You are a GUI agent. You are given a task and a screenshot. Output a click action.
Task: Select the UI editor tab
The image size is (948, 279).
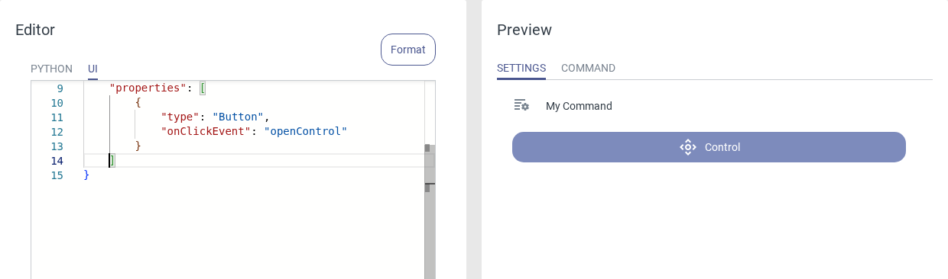[93, 69]
